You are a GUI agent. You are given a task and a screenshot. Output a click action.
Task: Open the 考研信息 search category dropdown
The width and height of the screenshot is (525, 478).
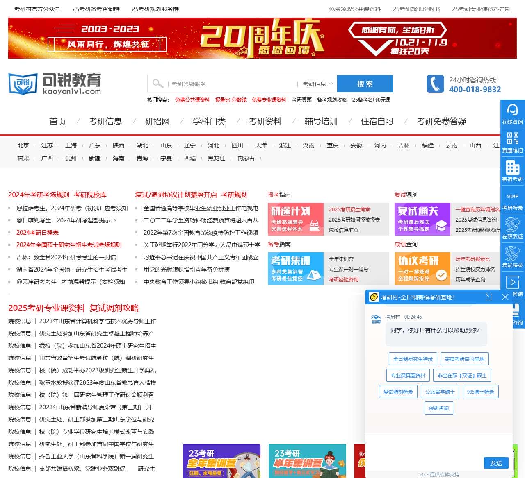pos(316,83)
